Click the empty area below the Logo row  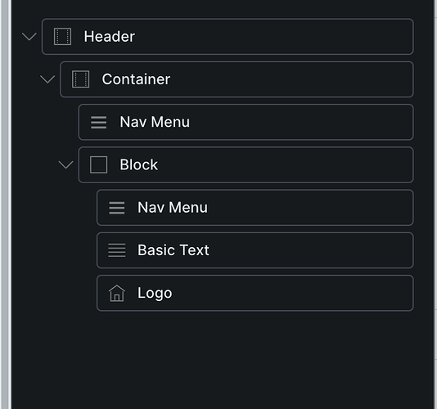click(x=223, y=360)
